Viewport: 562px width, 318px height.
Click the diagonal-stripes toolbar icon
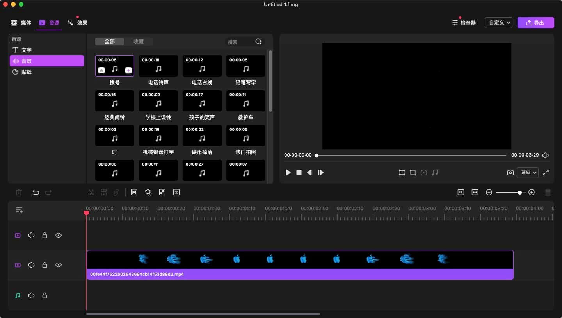pyautogui.click(x=176, y=192)
